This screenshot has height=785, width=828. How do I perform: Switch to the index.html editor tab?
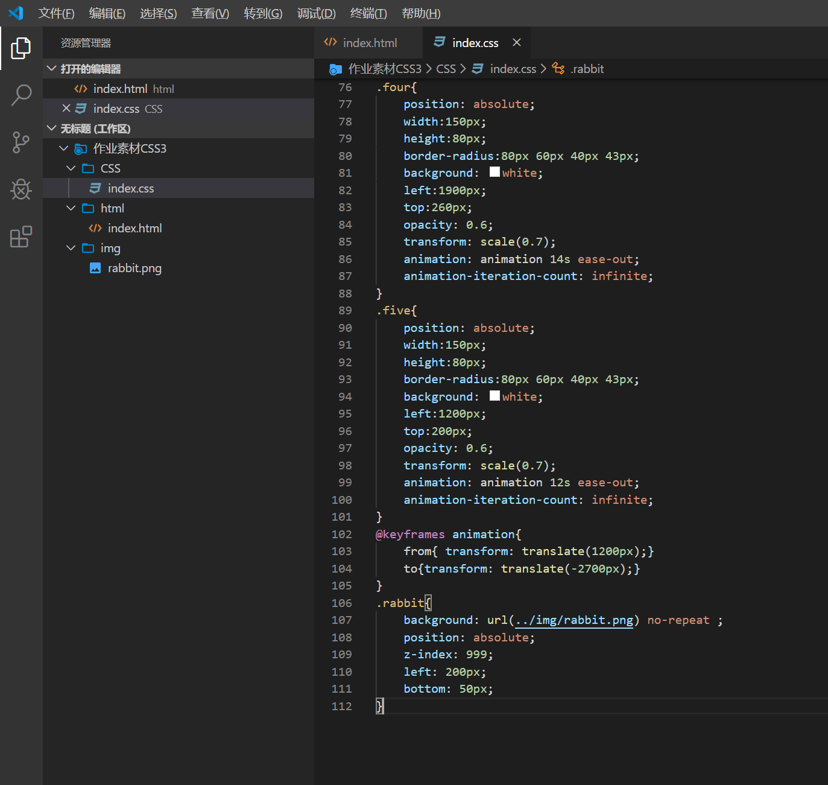[x=368, y=43]
